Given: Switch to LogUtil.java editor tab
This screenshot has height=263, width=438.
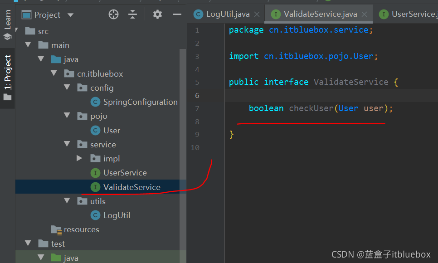Looking at the screenshot, I should click(x=228, y=14).
